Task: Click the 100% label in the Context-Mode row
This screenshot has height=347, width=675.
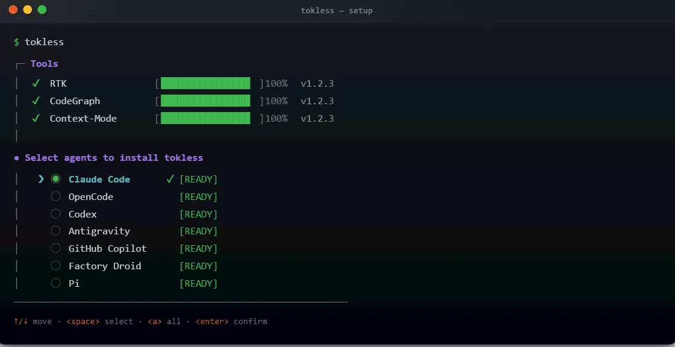Action: click(x=276, y=118)
